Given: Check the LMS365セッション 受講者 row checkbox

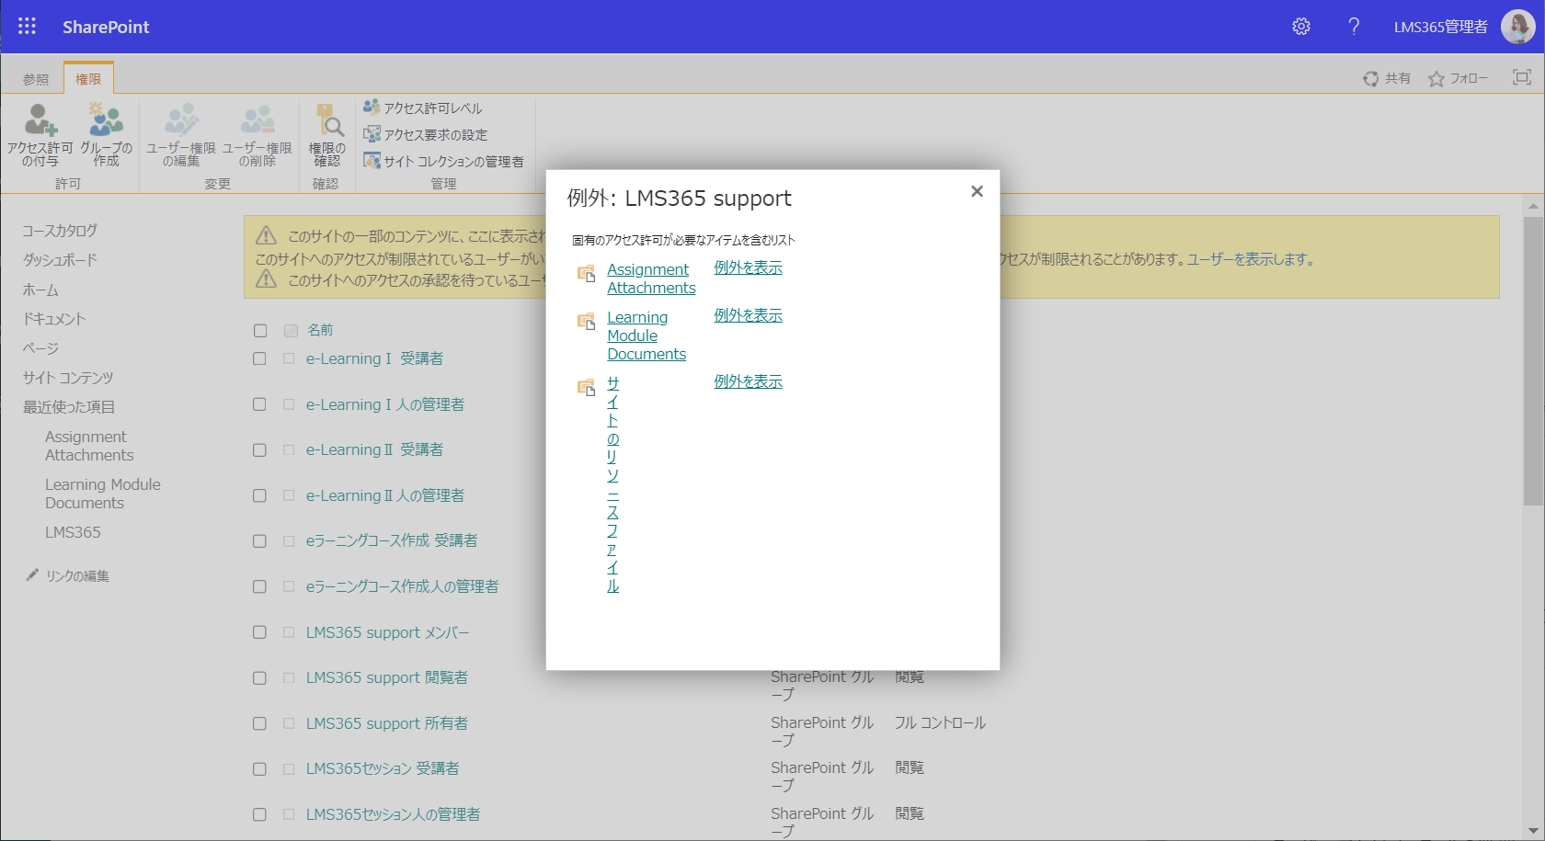Looking at the screenshot, I should (260, 768).
